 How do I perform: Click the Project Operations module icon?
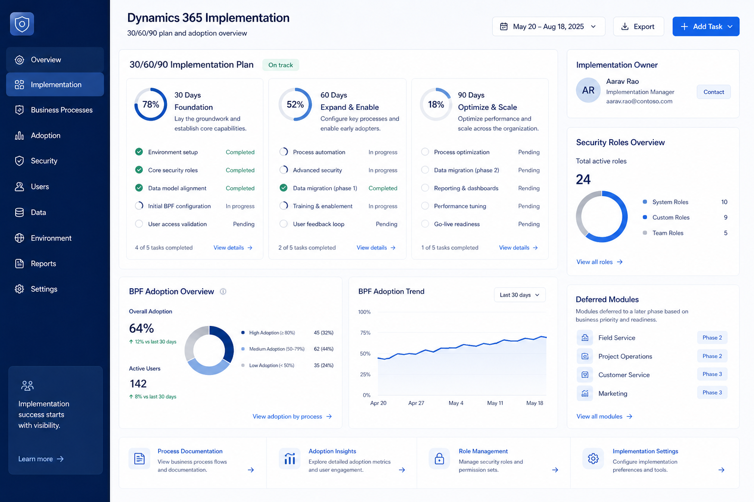coord(585,356)
